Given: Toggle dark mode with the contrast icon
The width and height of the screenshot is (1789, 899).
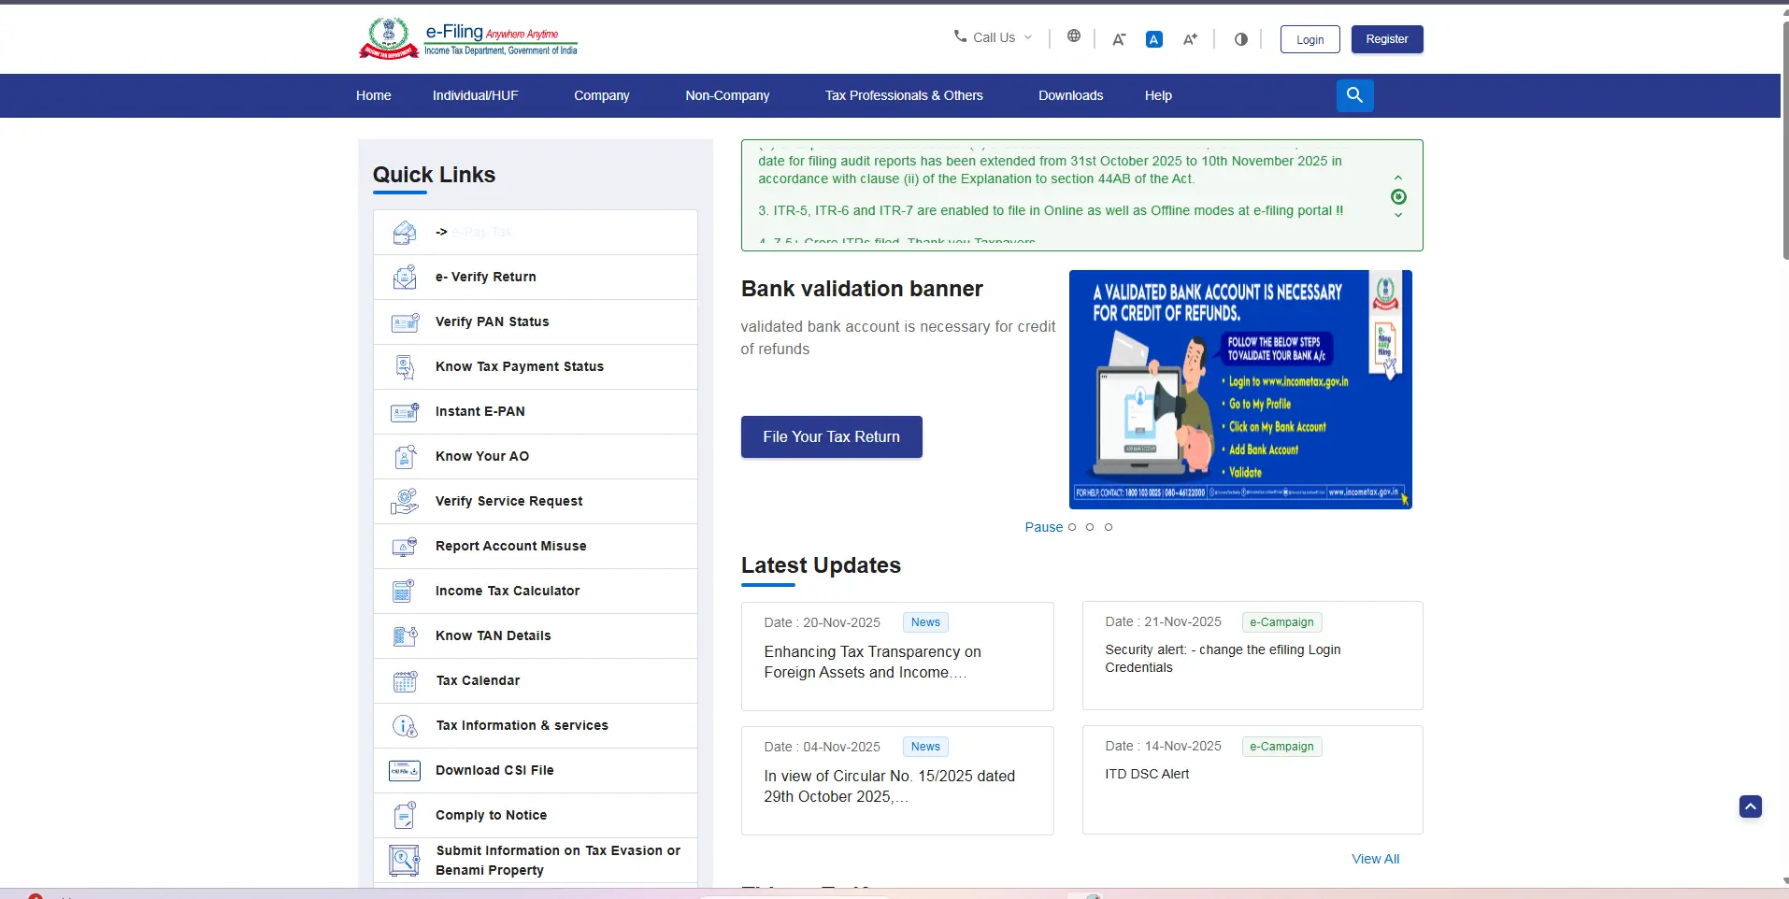Looking at the screenshot, I should 1239,39.
